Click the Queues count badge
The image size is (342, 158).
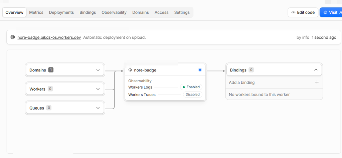(x=49, y=108)
